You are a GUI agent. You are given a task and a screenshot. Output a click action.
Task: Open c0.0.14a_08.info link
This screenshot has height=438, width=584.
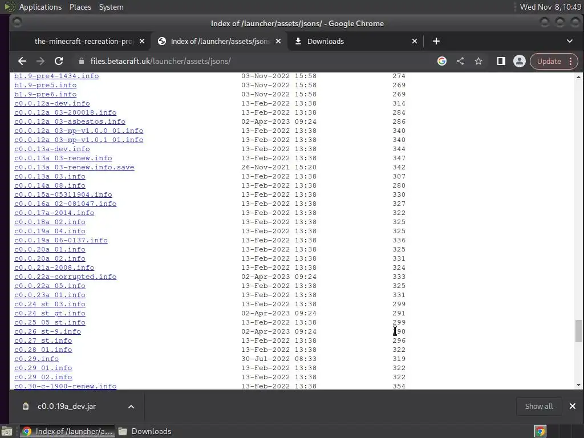point(50,185)
